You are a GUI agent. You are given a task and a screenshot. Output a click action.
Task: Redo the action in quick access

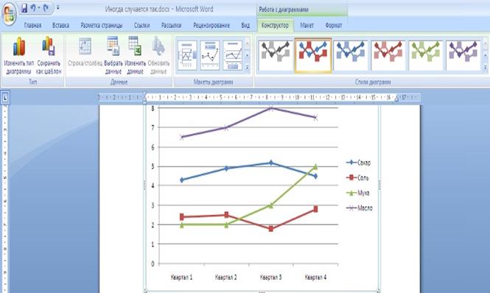[46, 8]
